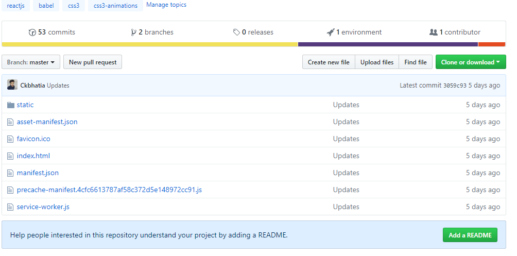
Task: Click Updates commit message in favicon.ico row
Action: [346, 139]
